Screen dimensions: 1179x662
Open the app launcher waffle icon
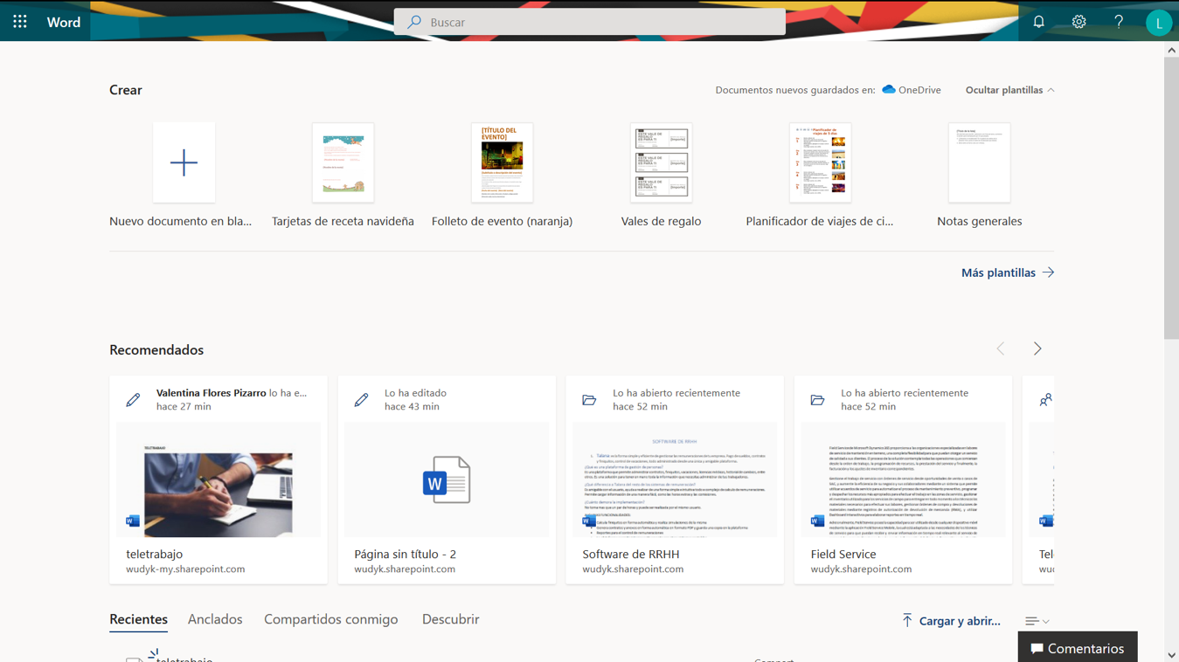coord(20,22)
